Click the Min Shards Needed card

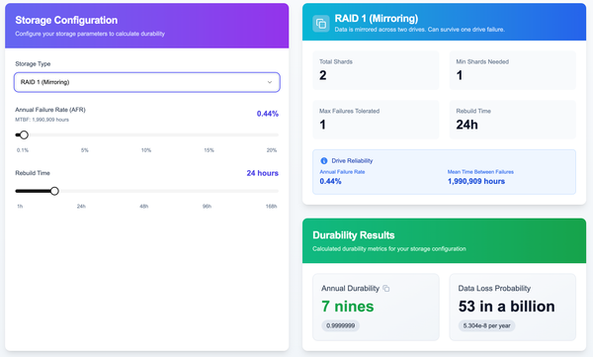pos(512,70)
